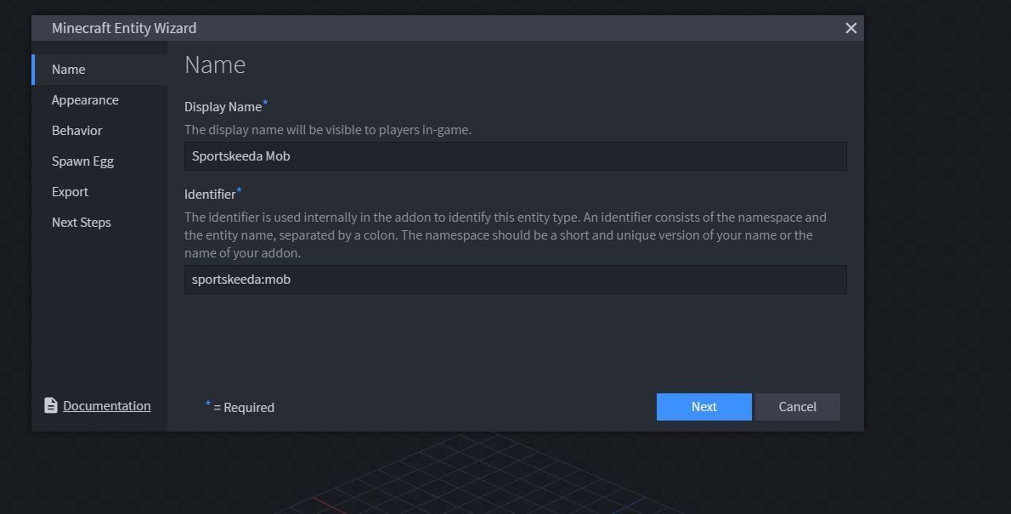1011x514 pixels.
Task: Click the blue active-step indicator beside Name
Action: coord(33,69)
